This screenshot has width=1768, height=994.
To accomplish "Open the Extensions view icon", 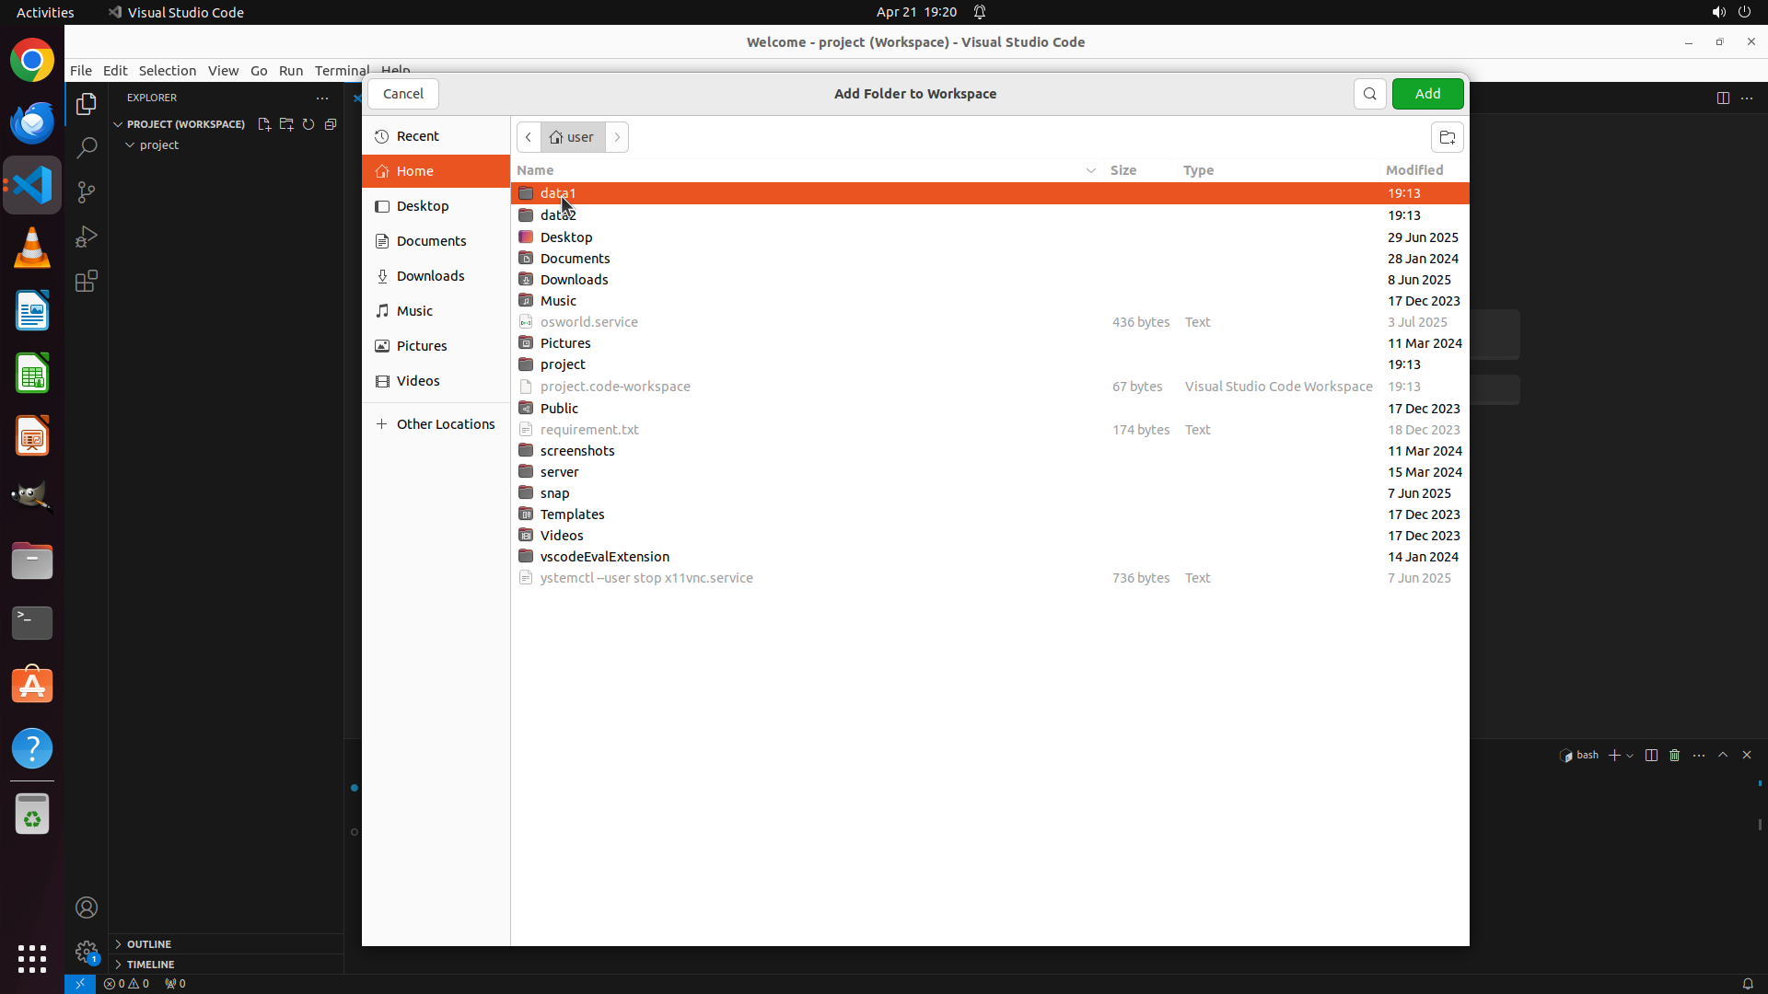I will [87, 282].
